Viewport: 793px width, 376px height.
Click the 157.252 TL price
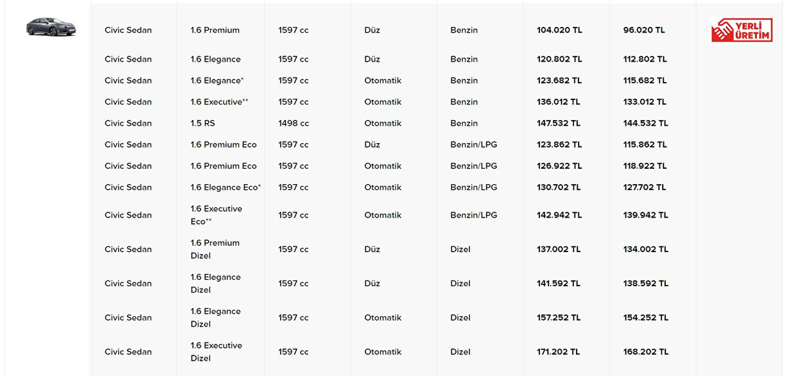[559, 318]
